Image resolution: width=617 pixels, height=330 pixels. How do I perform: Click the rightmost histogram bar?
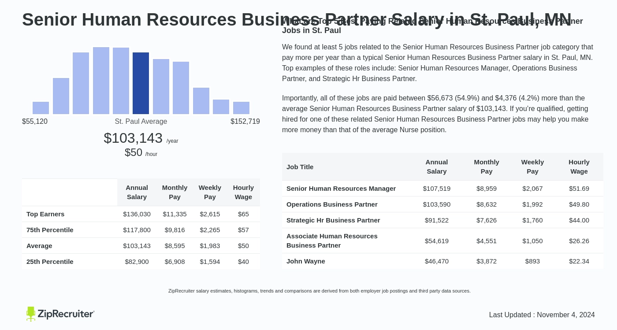click(x=241, y=108)
